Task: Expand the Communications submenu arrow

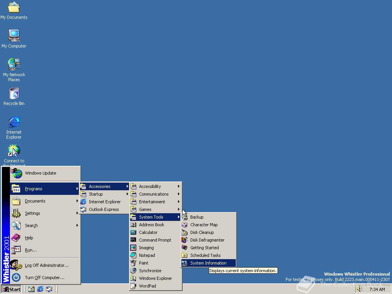Action: click(x=178, y=194)
